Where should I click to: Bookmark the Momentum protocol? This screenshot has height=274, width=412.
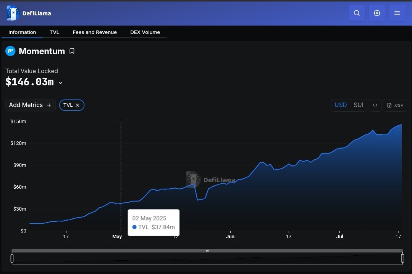coord(72,51)
